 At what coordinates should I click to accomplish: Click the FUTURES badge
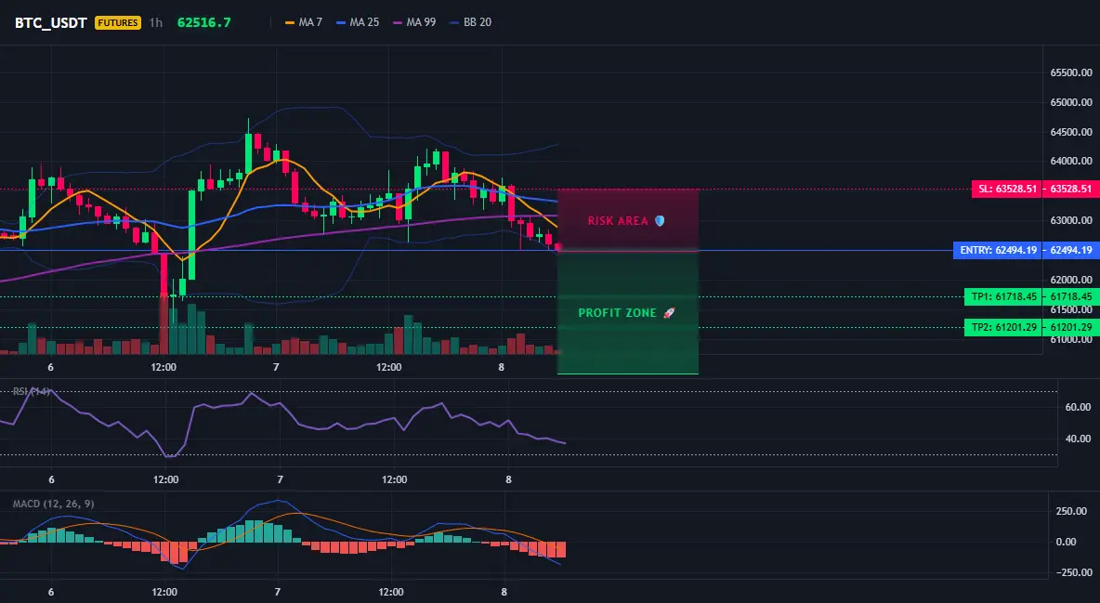pos(118,22)
